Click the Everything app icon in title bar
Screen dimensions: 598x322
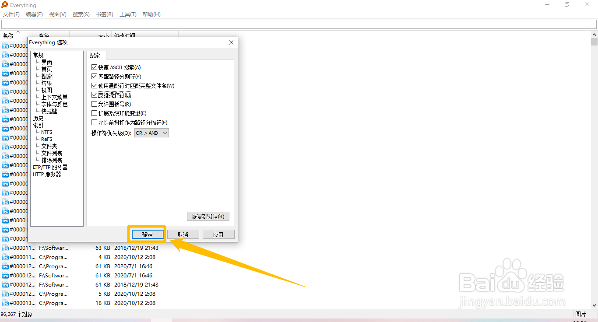(x=4, y=5)
